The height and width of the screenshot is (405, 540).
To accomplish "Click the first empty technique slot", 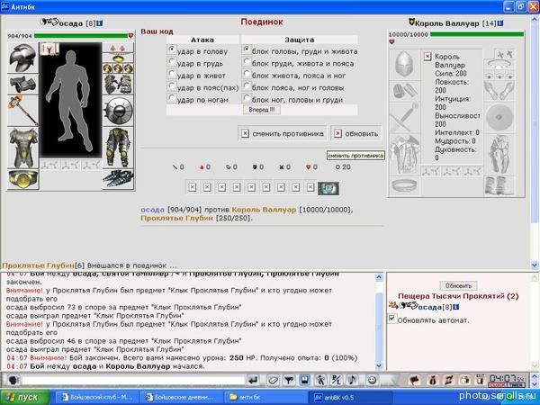I will [x=193, y=187].
